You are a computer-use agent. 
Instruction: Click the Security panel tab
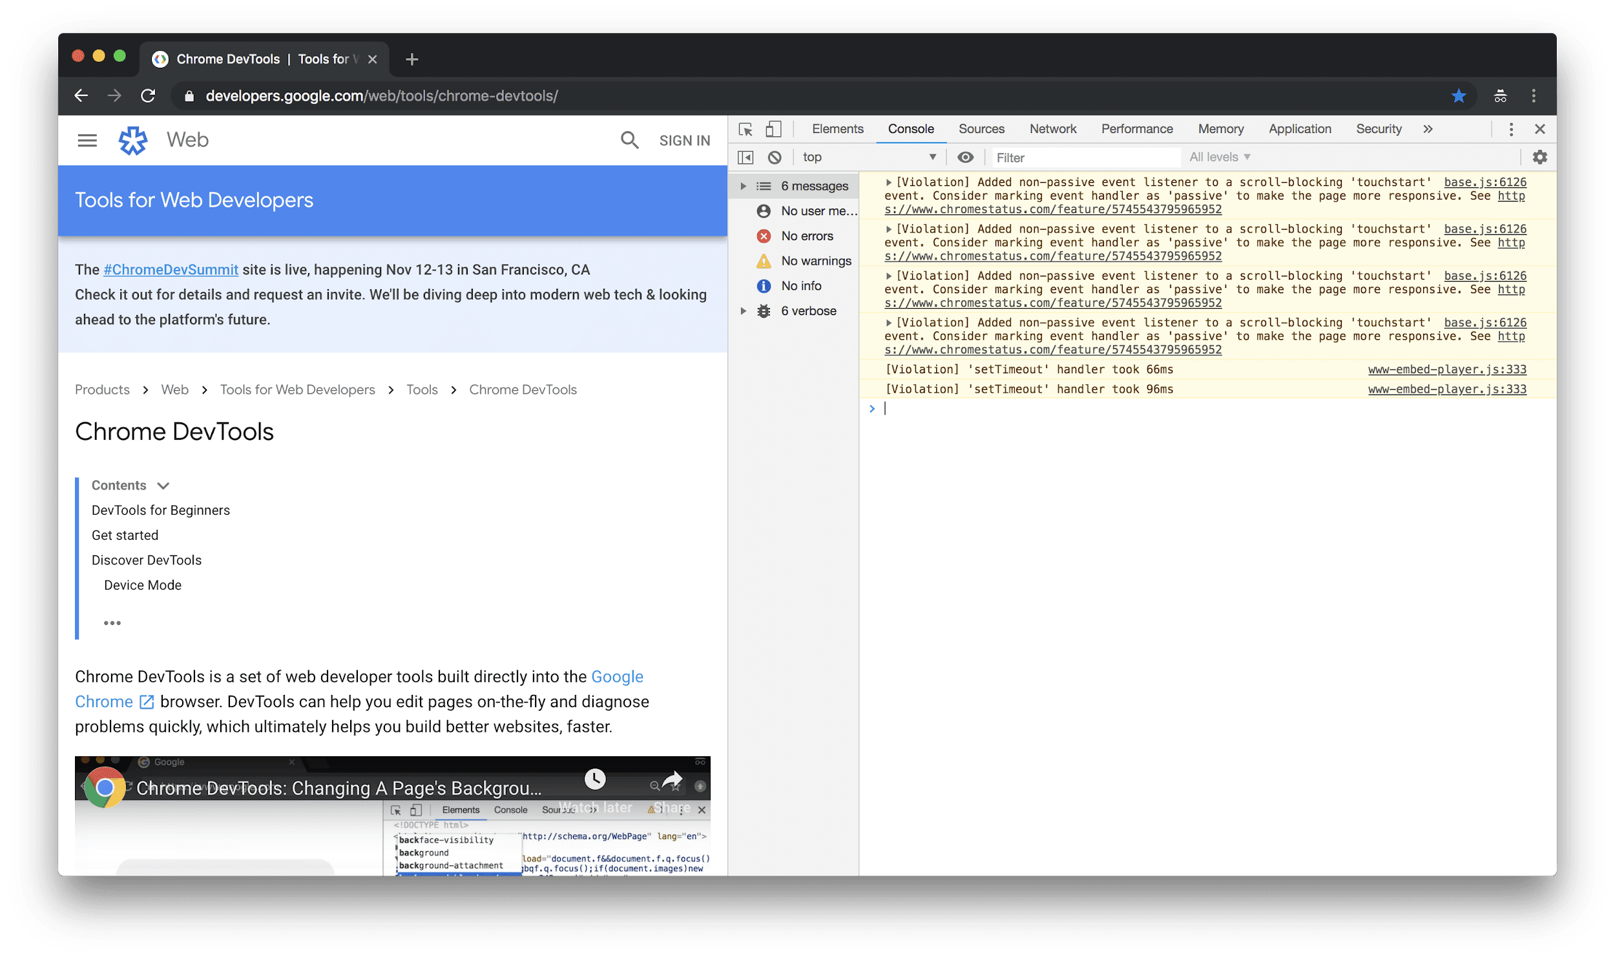pyautogui.click(x=1377, y=128)
